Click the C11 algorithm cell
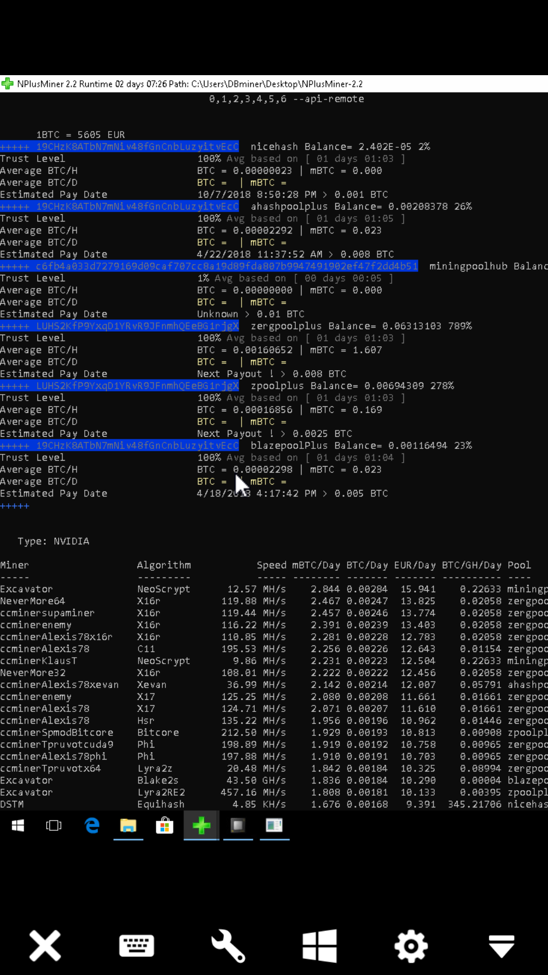 click(x=146, y=649)
